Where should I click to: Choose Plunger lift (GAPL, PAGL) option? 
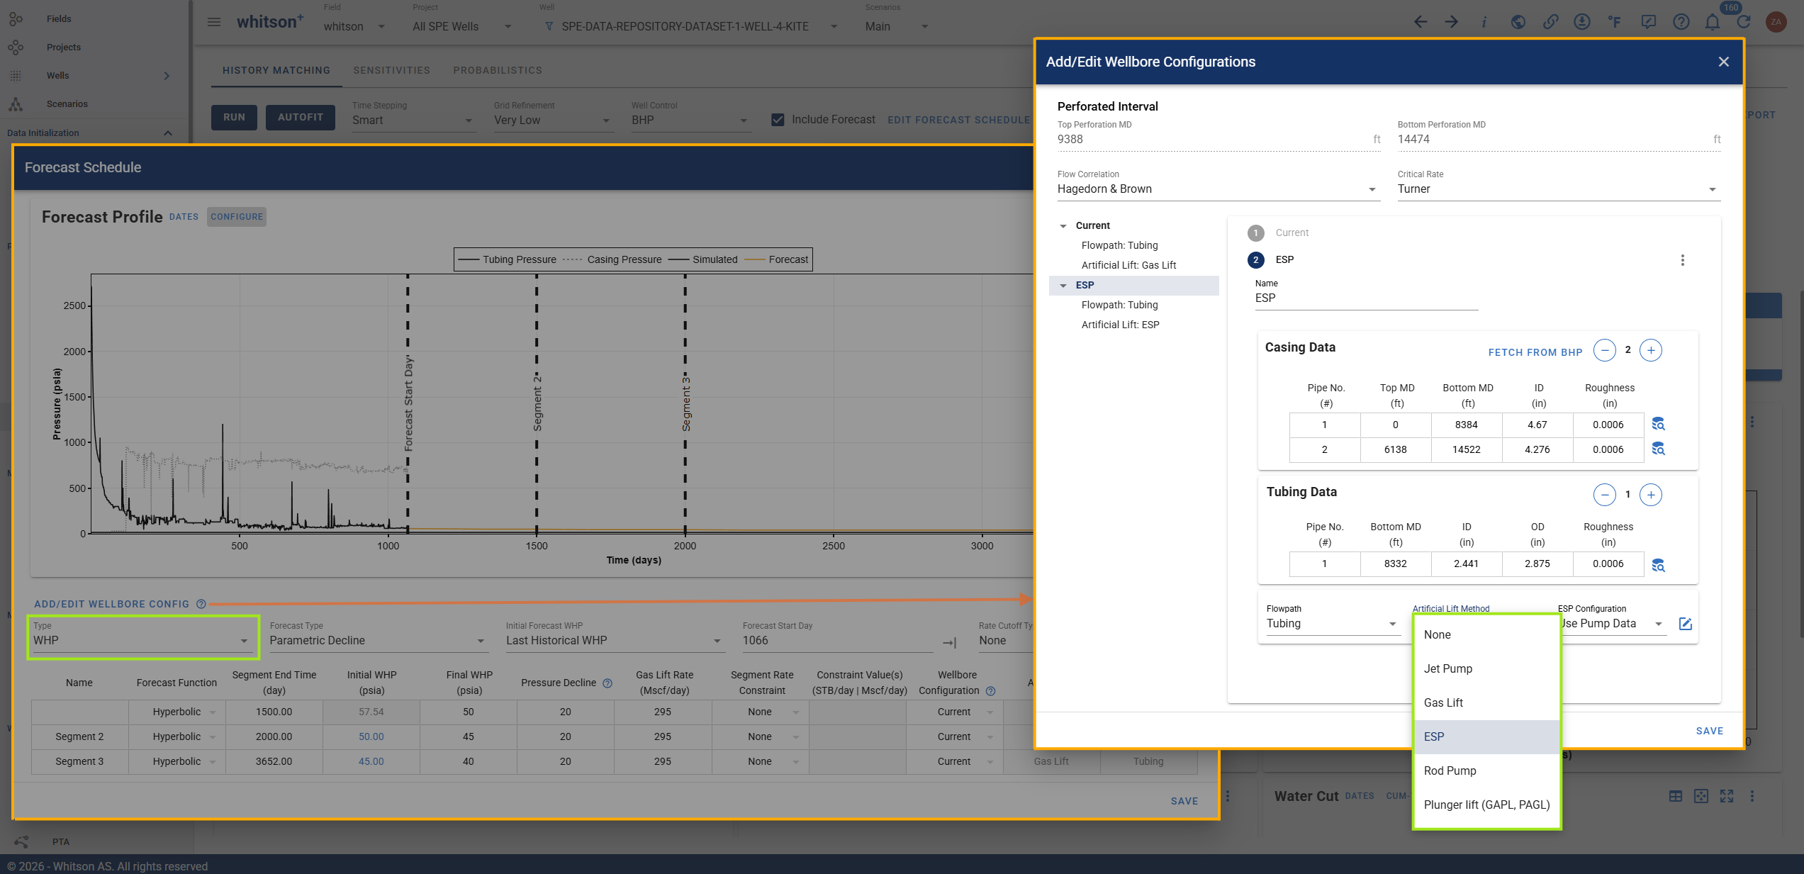(x=1486, y=805)
